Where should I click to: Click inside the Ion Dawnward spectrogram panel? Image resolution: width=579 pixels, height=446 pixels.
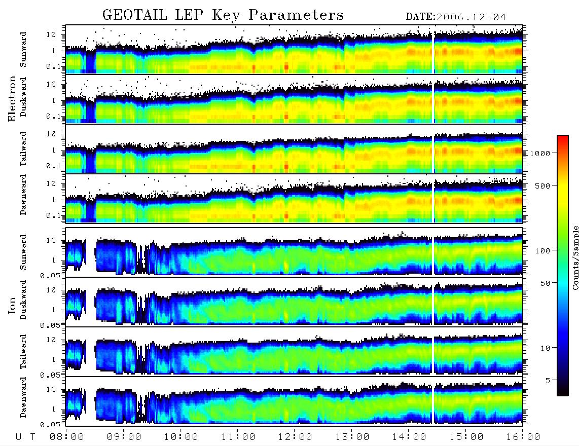[294, 401]
